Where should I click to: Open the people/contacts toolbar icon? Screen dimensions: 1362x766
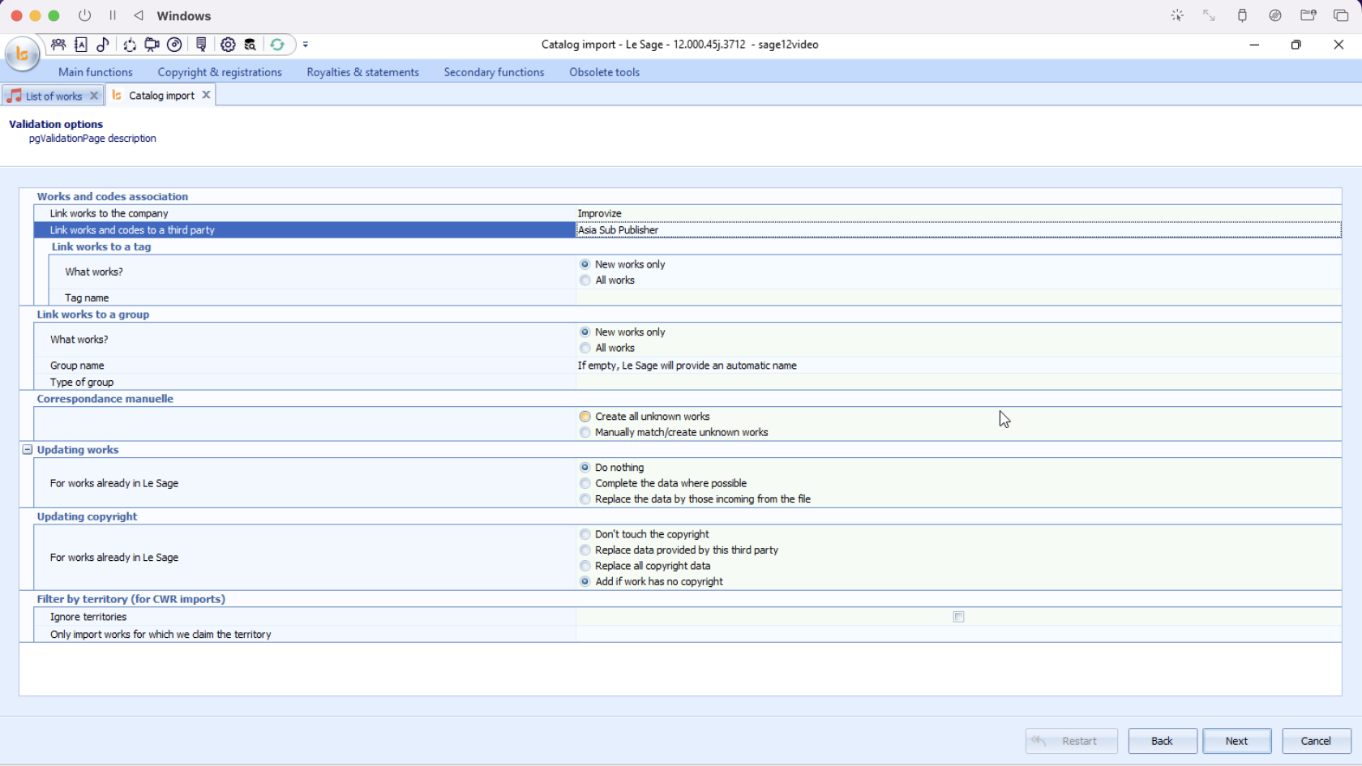pos(58,45)
